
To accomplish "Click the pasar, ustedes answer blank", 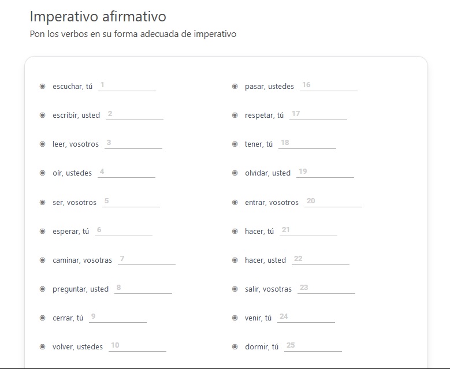I will (329, 86).
